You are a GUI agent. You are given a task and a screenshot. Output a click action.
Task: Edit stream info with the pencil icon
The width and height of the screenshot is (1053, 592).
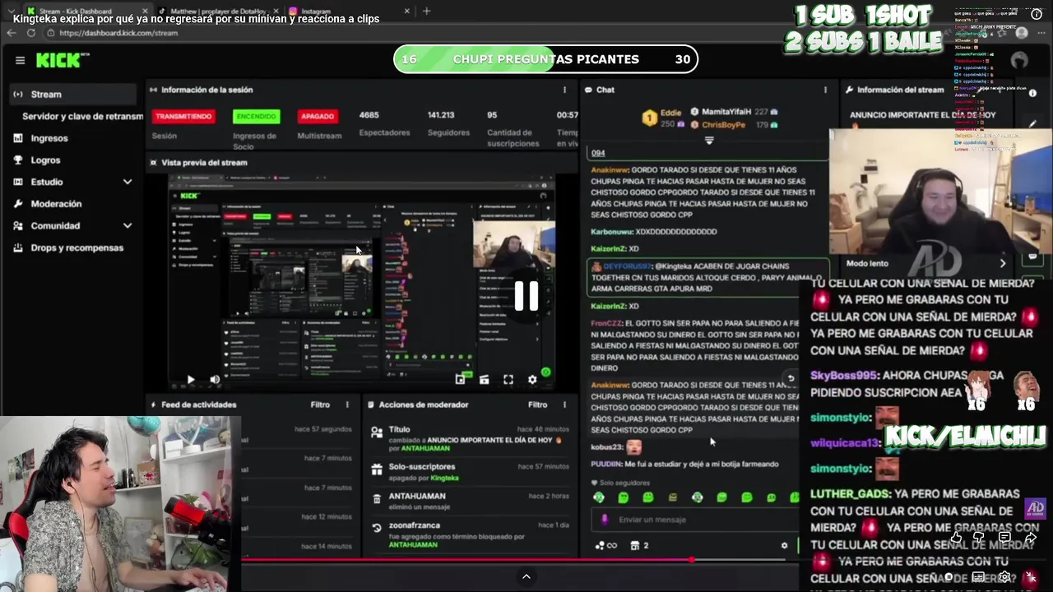coord(1032,124)
